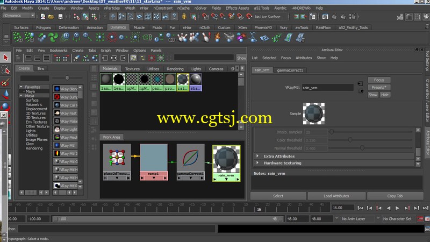The width and height of the screenshot is (430, 242).
Task: Select the Paint Selection tool
Action: 6,82
